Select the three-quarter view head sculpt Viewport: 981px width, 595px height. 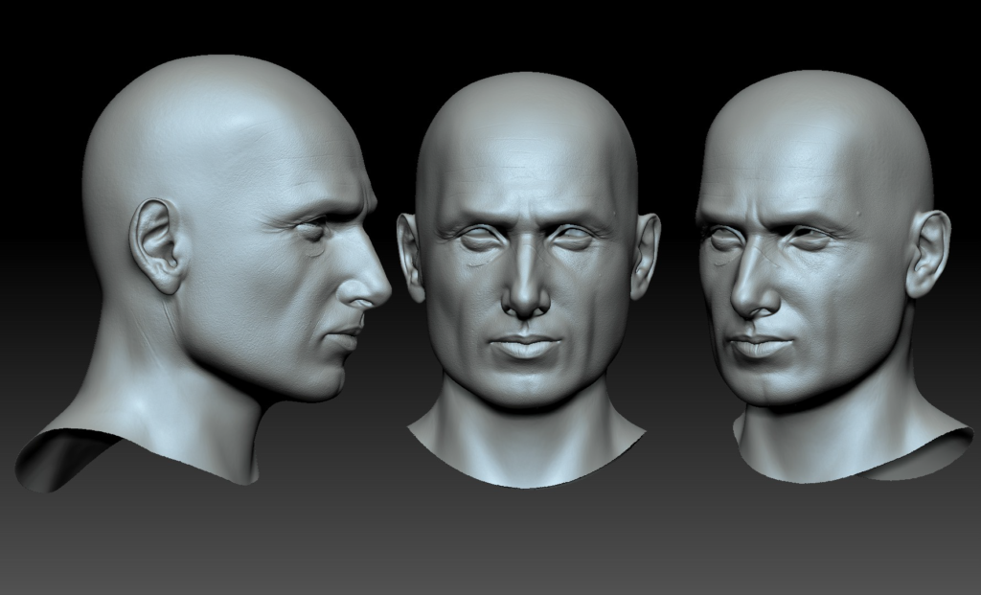pyautogui.click(x=833, y=275)
